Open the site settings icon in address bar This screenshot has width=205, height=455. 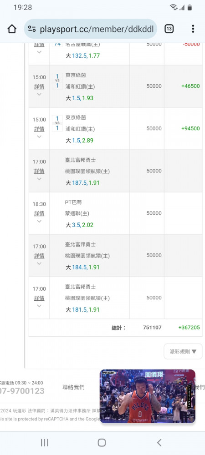[32, 29]
